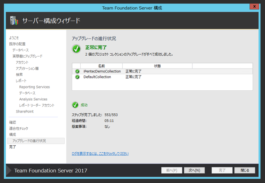The height and width of the screenshot is (183, 265).
Task: Click the 553/553 steps completed value
Action: click(111, 115)
